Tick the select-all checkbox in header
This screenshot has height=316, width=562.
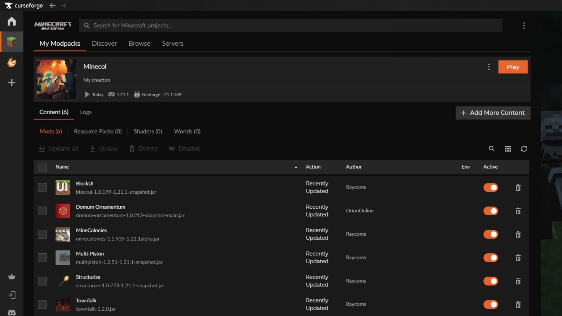point(42,167)
